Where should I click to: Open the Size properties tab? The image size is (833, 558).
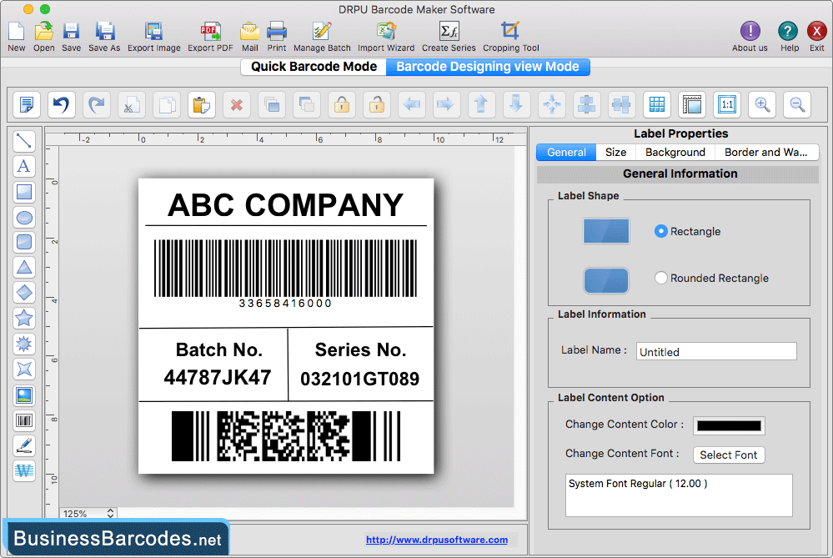click(x=615, y=153)
